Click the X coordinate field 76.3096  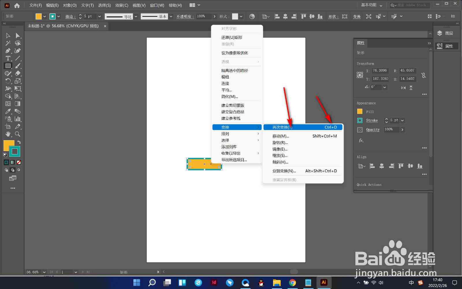pyautogui.click(x=380, y=71)
